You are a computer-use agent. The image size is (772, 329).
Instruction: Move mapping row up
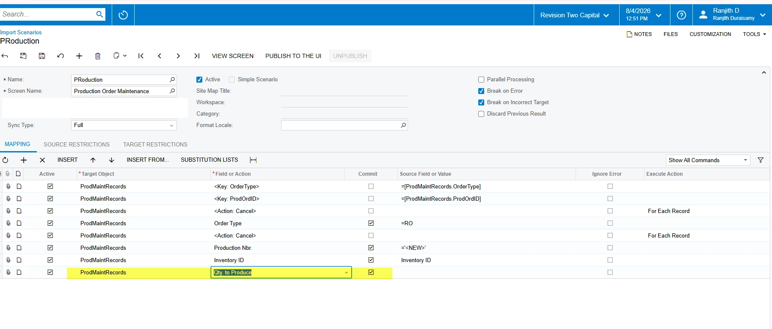tap(93, 160)
